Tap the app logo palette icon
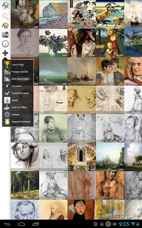142x228 pixels. click(5, 5)
